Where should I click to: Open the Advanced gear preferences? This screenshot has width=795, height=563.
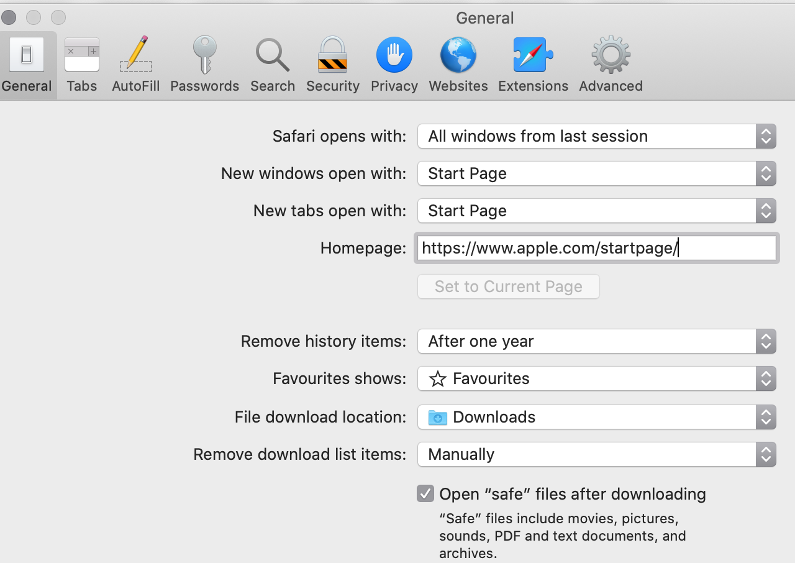[611, 65]
